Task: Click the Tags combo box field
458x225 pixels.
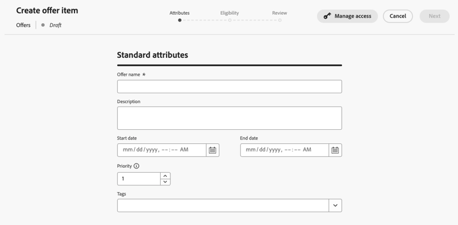Action: coord(223,205)
